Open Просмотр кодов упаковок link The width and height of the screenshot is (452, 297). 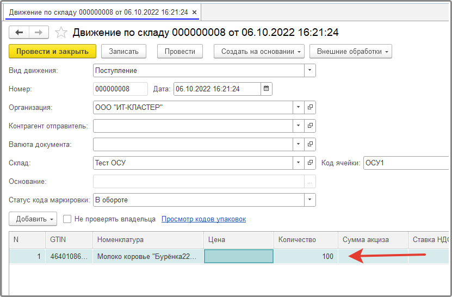click(x=203, y=219)
